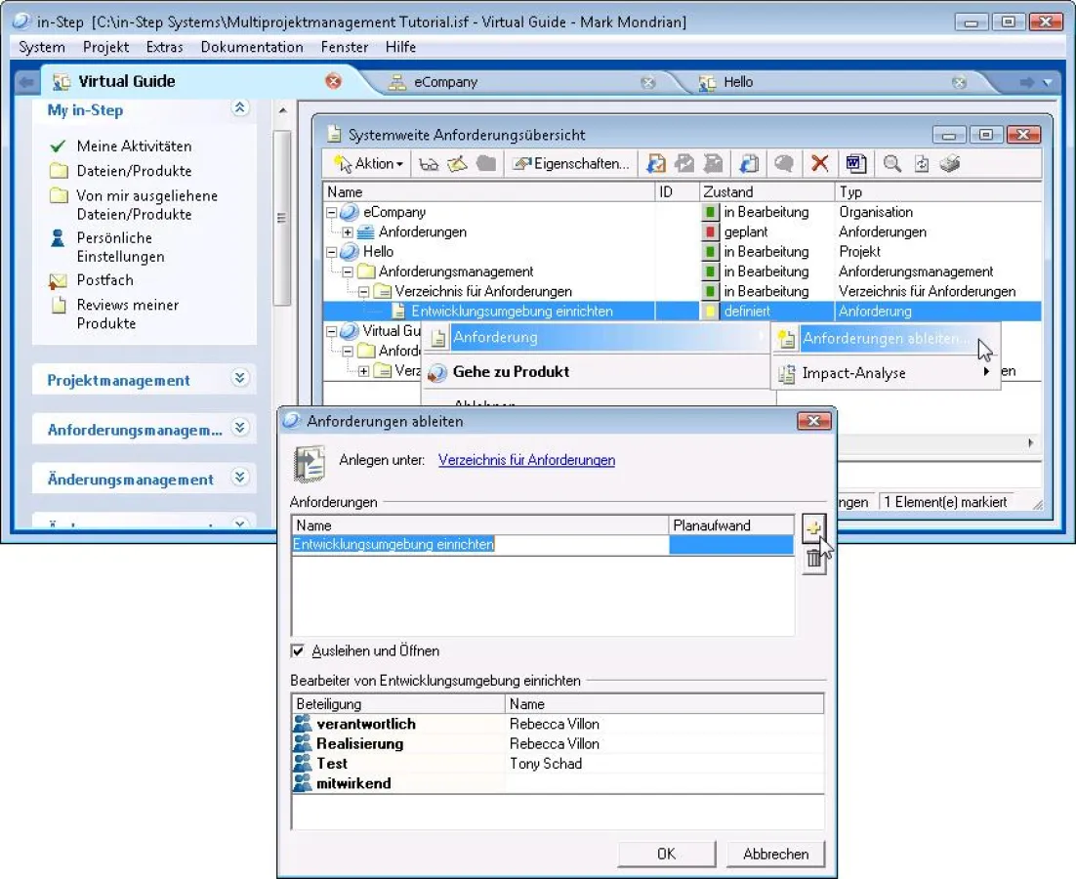
Task: Open the Dokumentation menu
Action: (252, 47)
